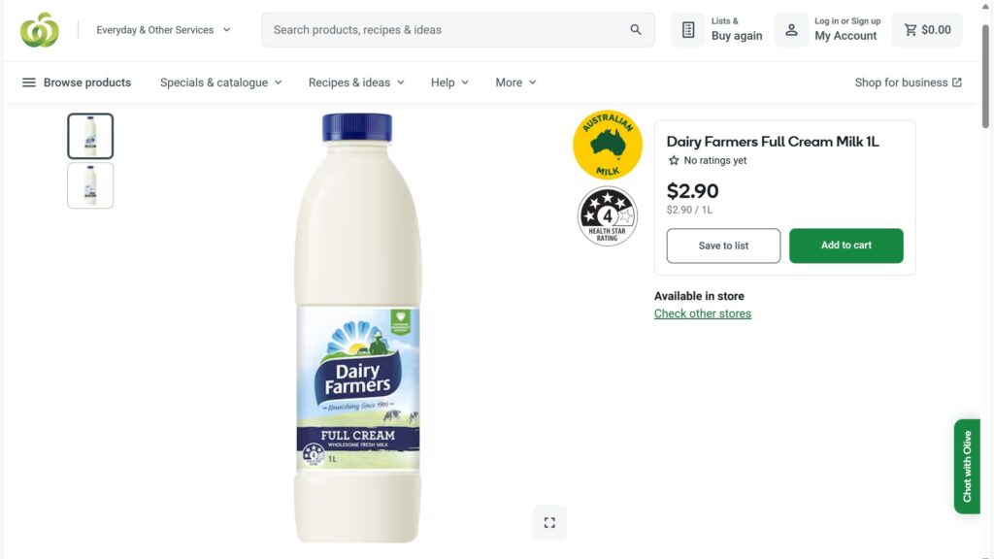Add the milk to cart

click(x=845, y=246)
